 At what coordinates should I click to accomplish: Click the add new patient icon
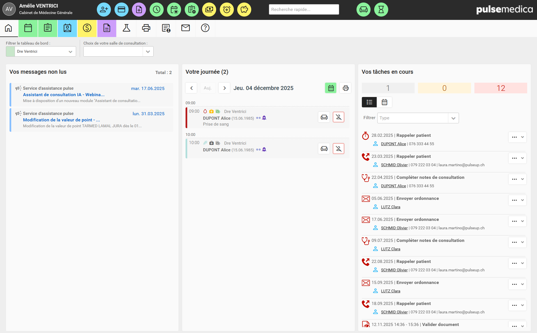[104, 10]
